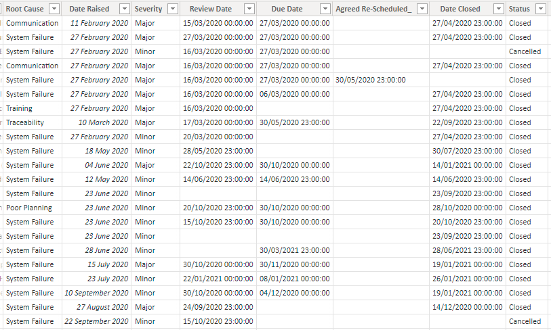Viewport: 551px width, 330px height.
Task: Click the '10 September 2020' date raised cell
Action: (x=97, y=293)
